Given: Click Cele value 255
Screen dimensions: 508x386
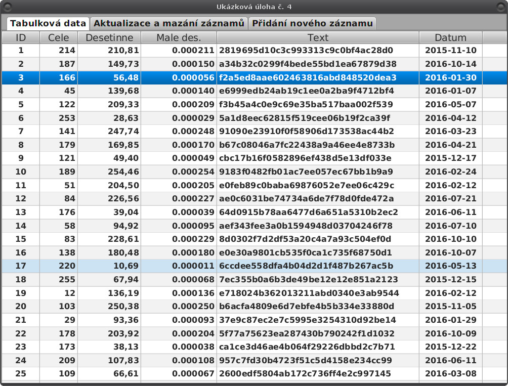Looking at the screenshot, I should coord(59,279).
